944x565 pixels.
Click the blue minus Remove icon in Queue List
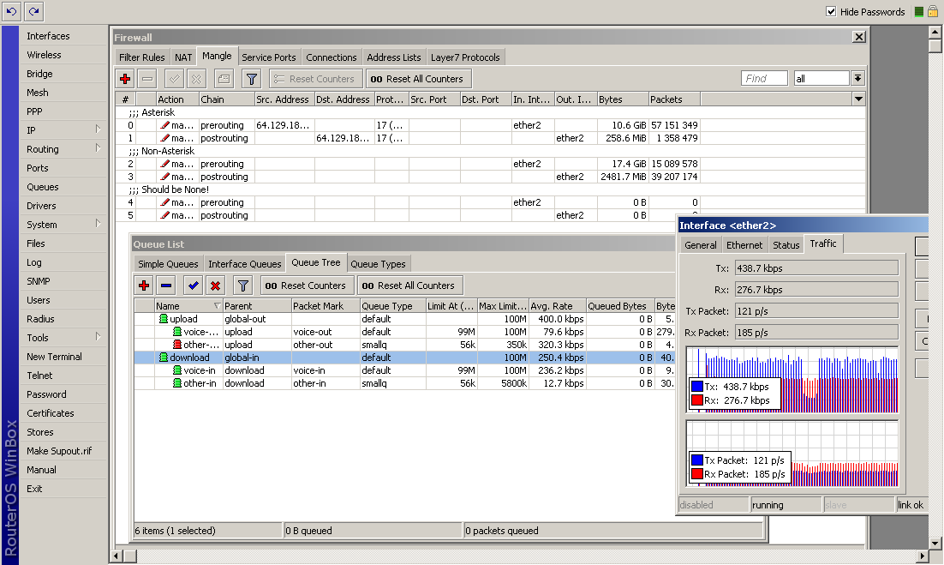[166, 286]
